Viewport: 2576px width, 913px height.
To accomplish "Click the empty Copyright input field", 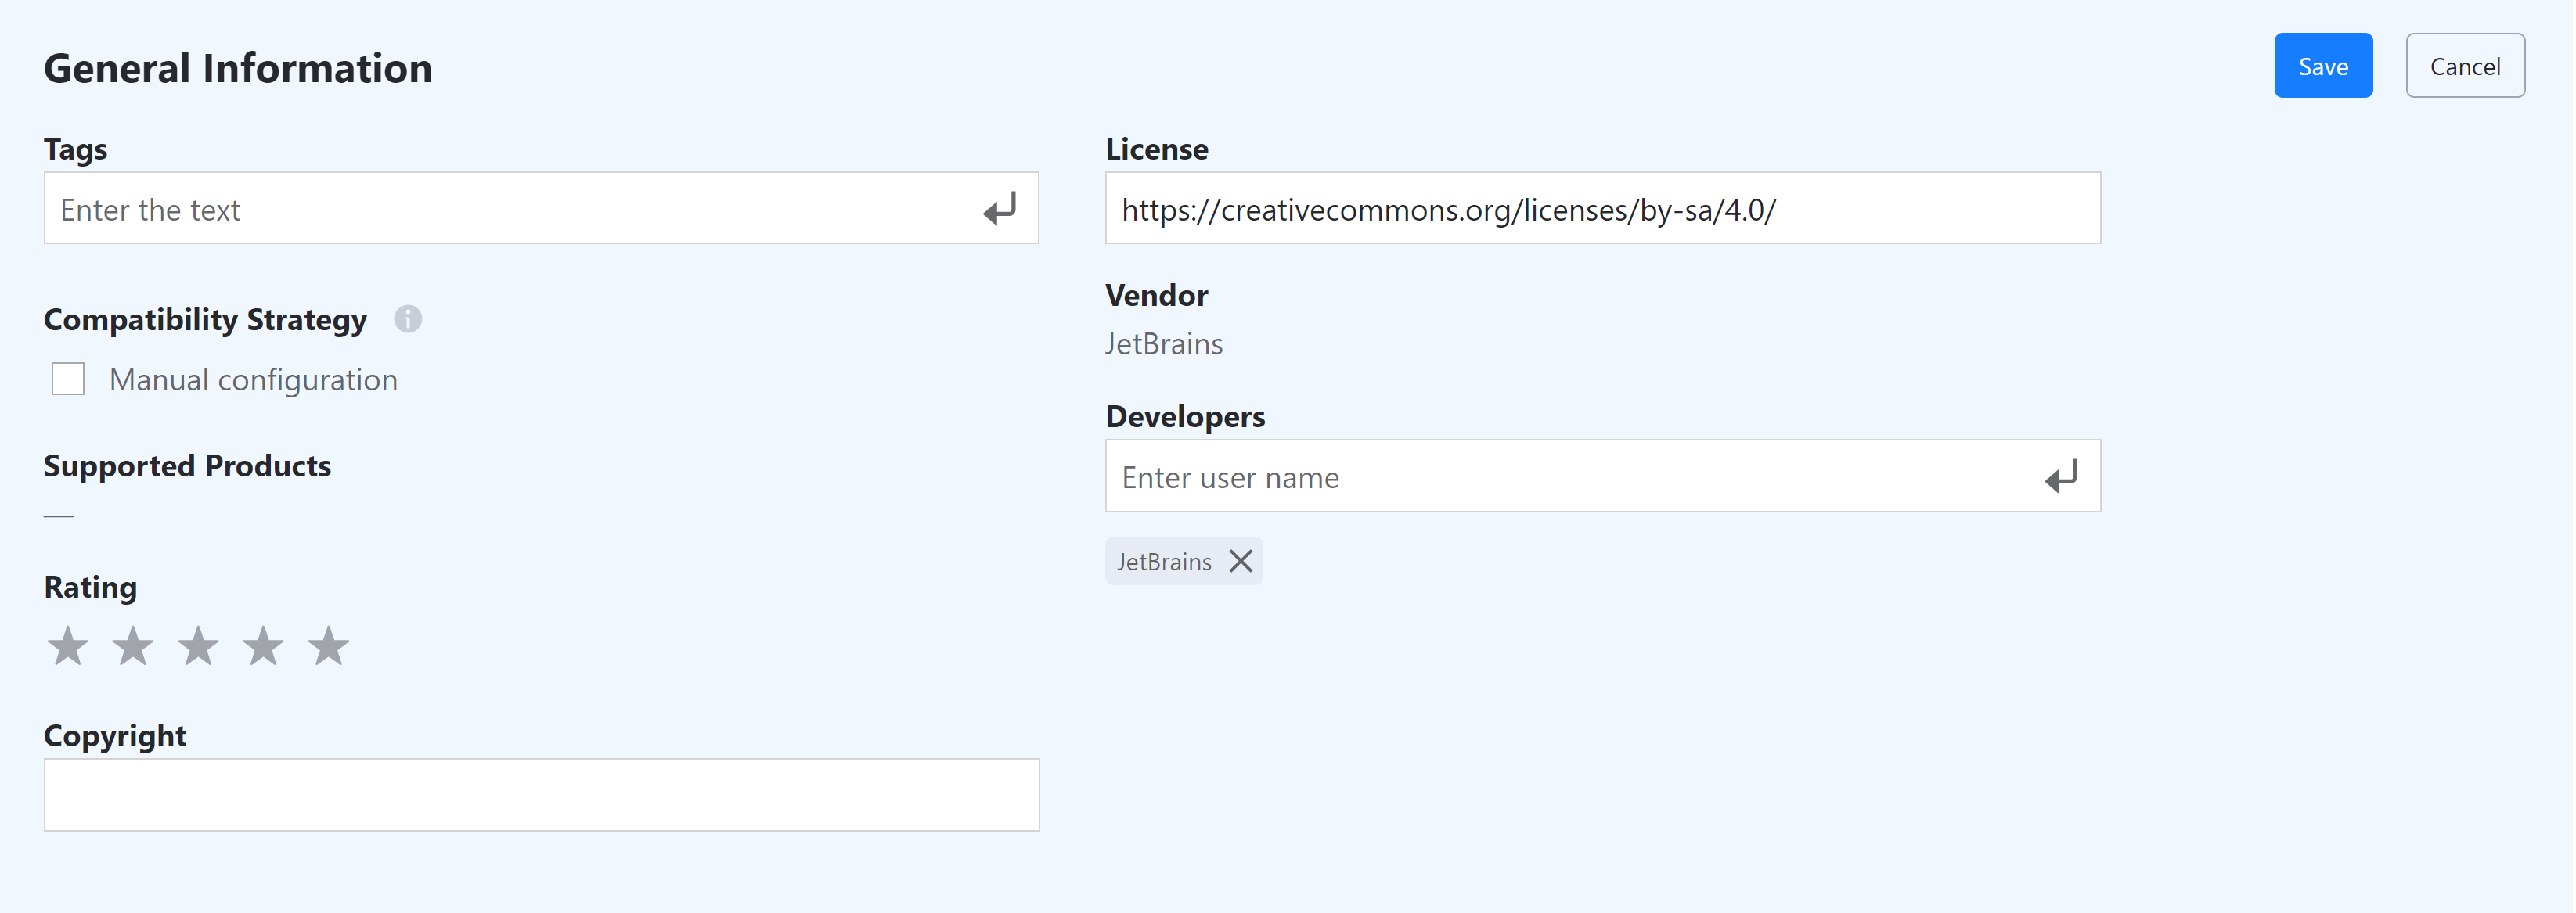I will 541,795.
